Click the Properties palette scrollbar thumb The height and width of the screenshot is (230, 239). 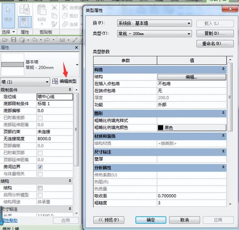(76, 130)
